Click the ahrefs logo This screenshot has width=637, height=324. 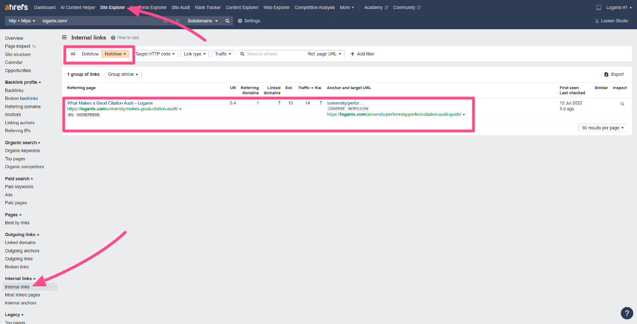pyautogui.click(x=17, y=7)
